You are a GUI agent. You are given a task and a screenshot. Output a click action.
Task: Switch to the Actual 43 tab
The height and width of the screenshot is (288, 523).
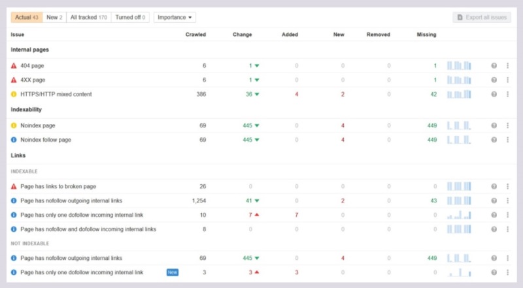[x=27, y=17]
